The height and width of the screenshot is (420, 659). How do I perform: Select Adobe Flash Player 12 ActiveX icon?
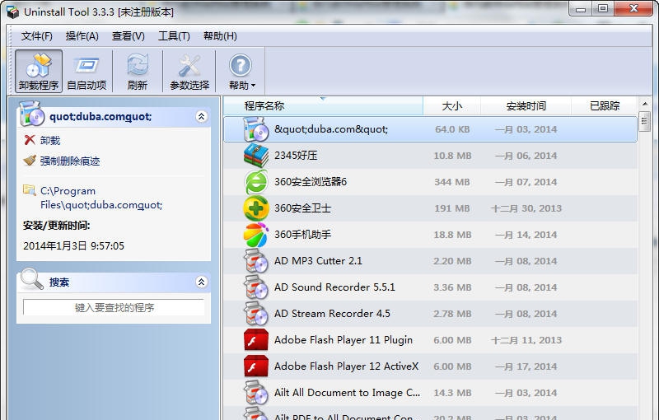(256, 366)
